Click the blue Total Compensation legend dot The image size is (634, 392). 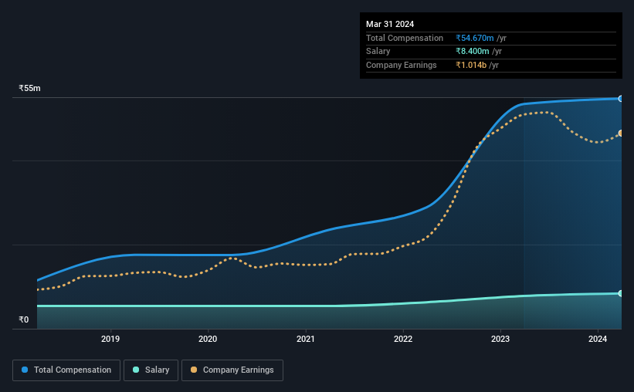[25, 370]
